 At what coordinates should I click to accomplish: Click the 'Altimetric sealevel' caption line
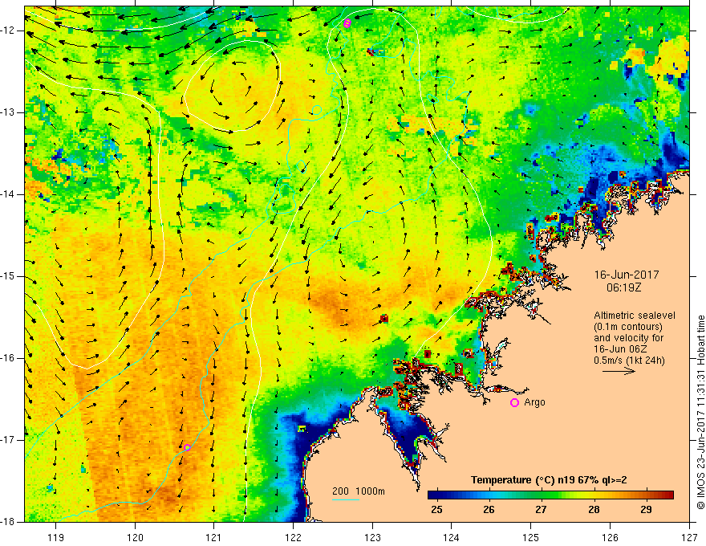click(635, 316)
